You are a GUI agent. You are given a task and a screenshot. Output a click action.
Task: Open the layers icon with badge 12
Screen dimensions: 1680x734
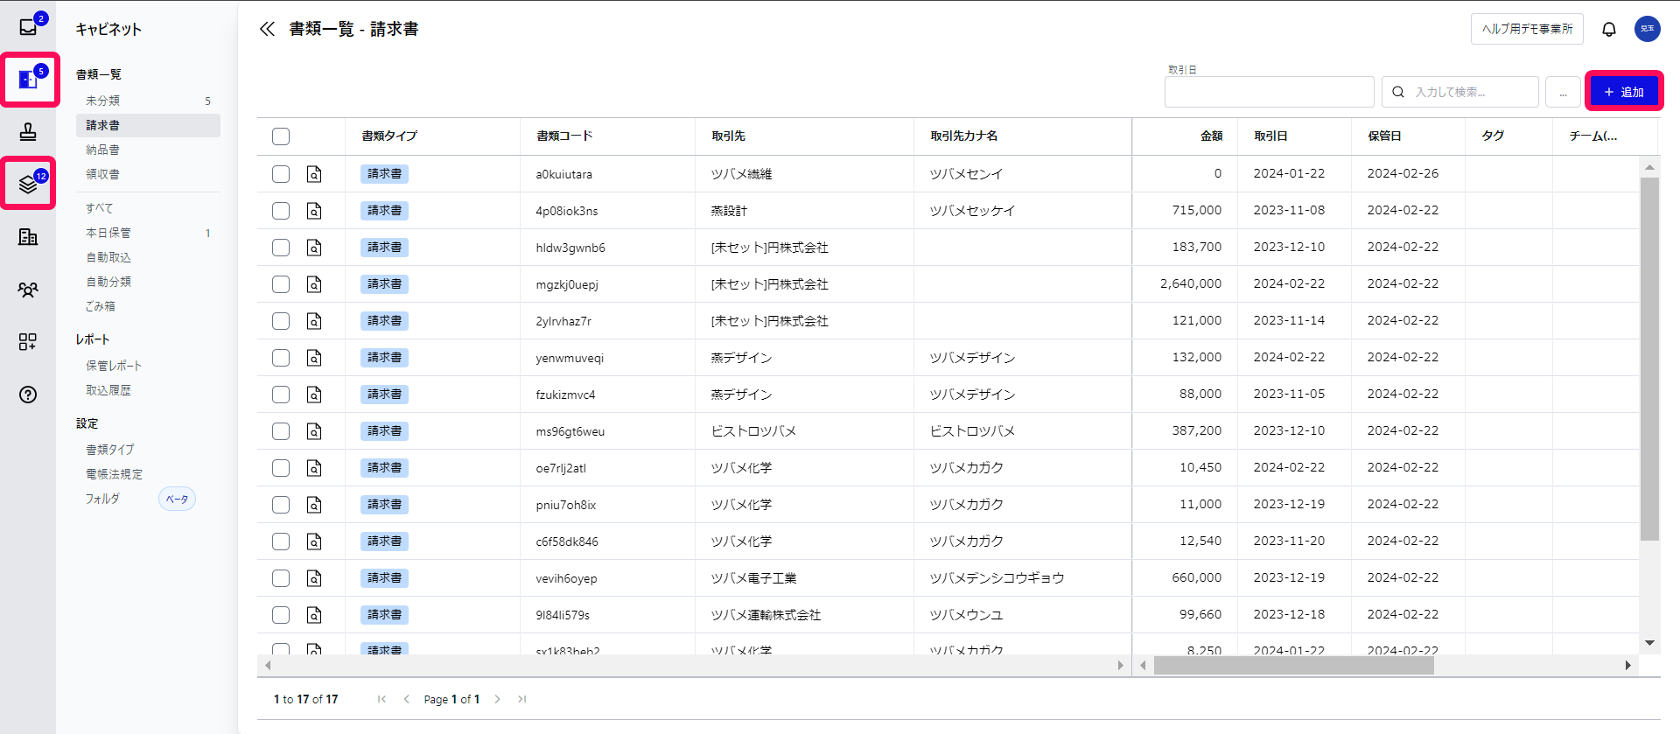pos(28,184)
